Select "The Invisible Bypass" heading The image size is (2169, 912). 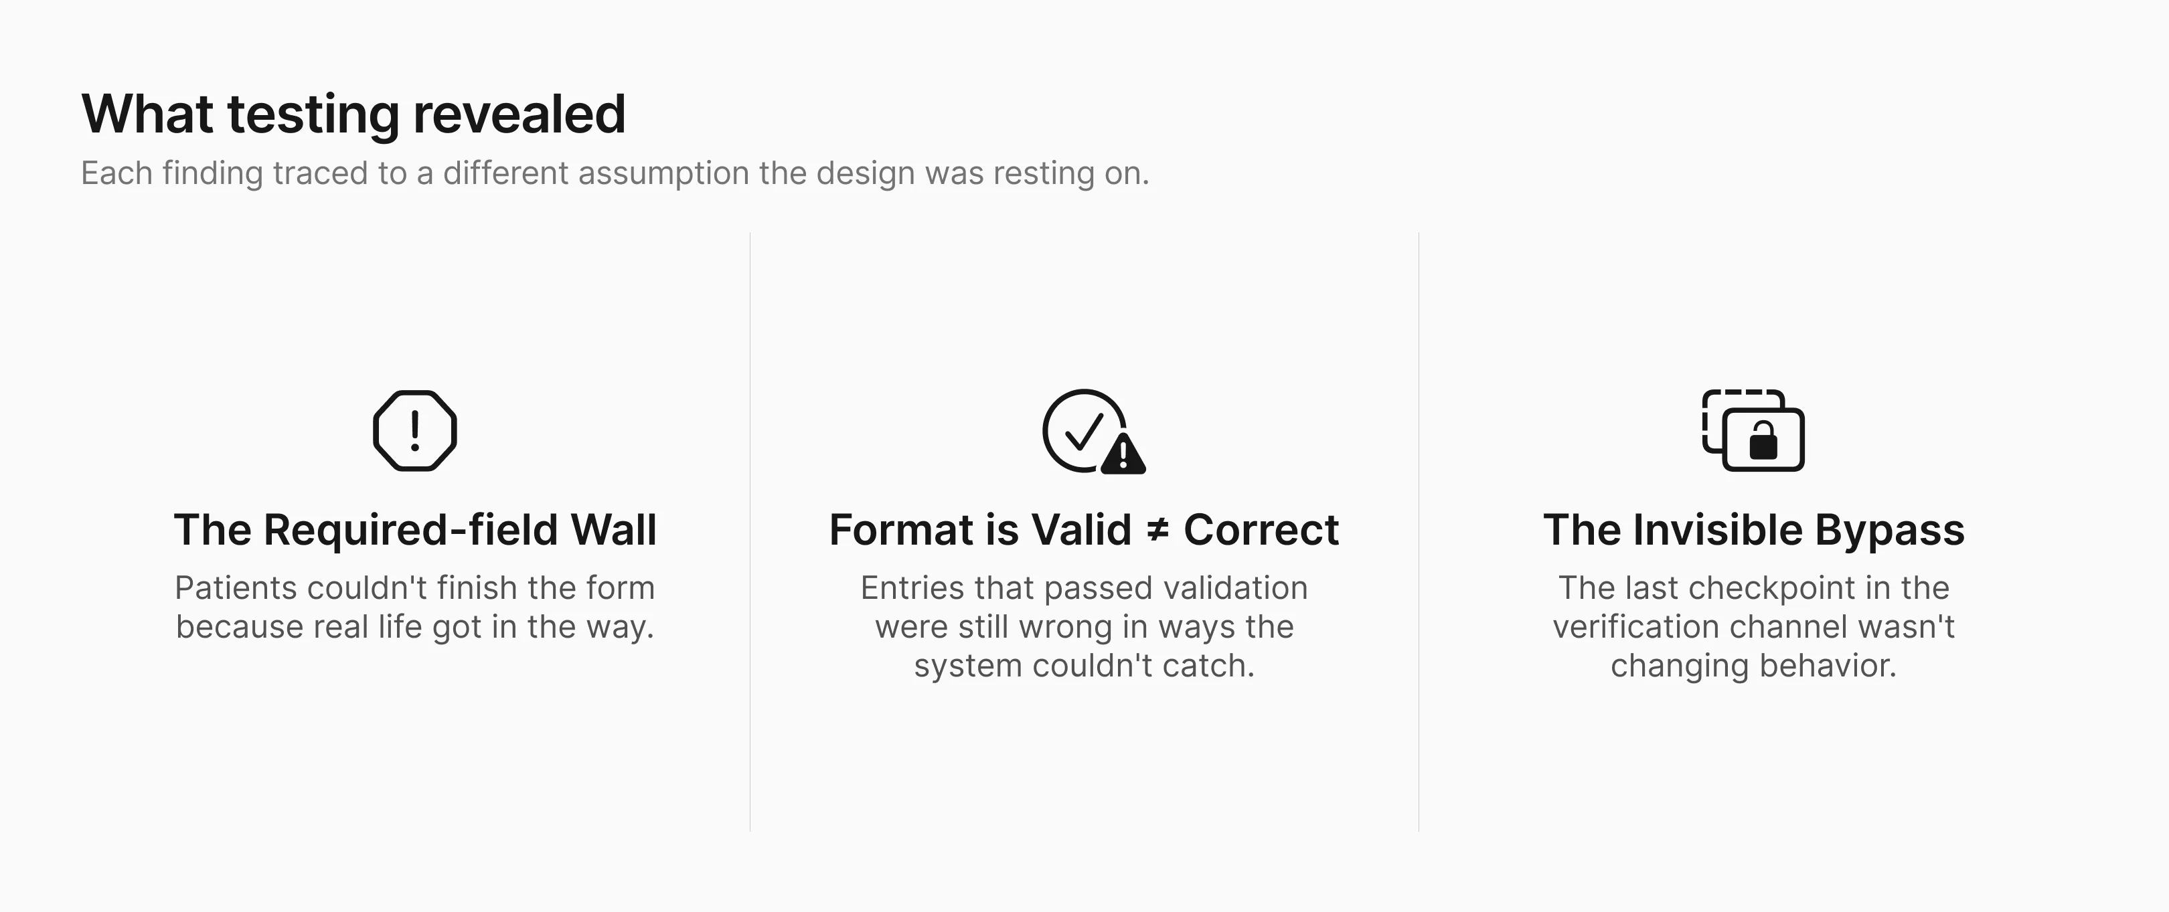tap(1754, 530)
